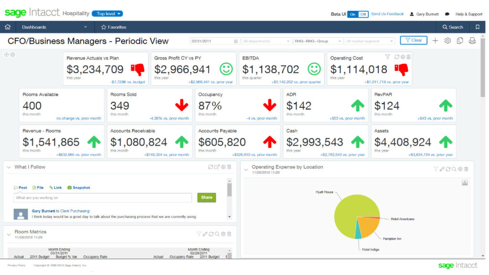Click the Clear filter button
Viewport: 489px width, 275px height.
point(414,40)
